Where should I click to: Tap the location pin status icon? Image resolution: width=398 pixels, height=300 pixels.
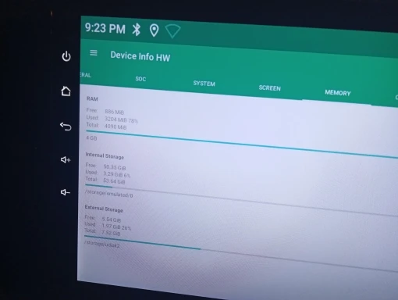[154, 30]
